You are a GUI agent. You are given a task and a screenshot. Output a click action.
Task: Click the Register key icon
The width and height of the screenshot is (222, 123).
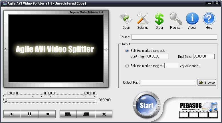[175, 21]
